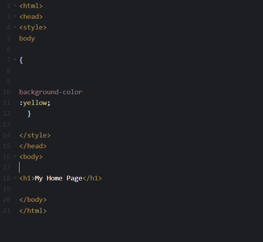This screenshot has height=242, width=263.
Task: Click line number 10 in gutter
Action: 7,92
